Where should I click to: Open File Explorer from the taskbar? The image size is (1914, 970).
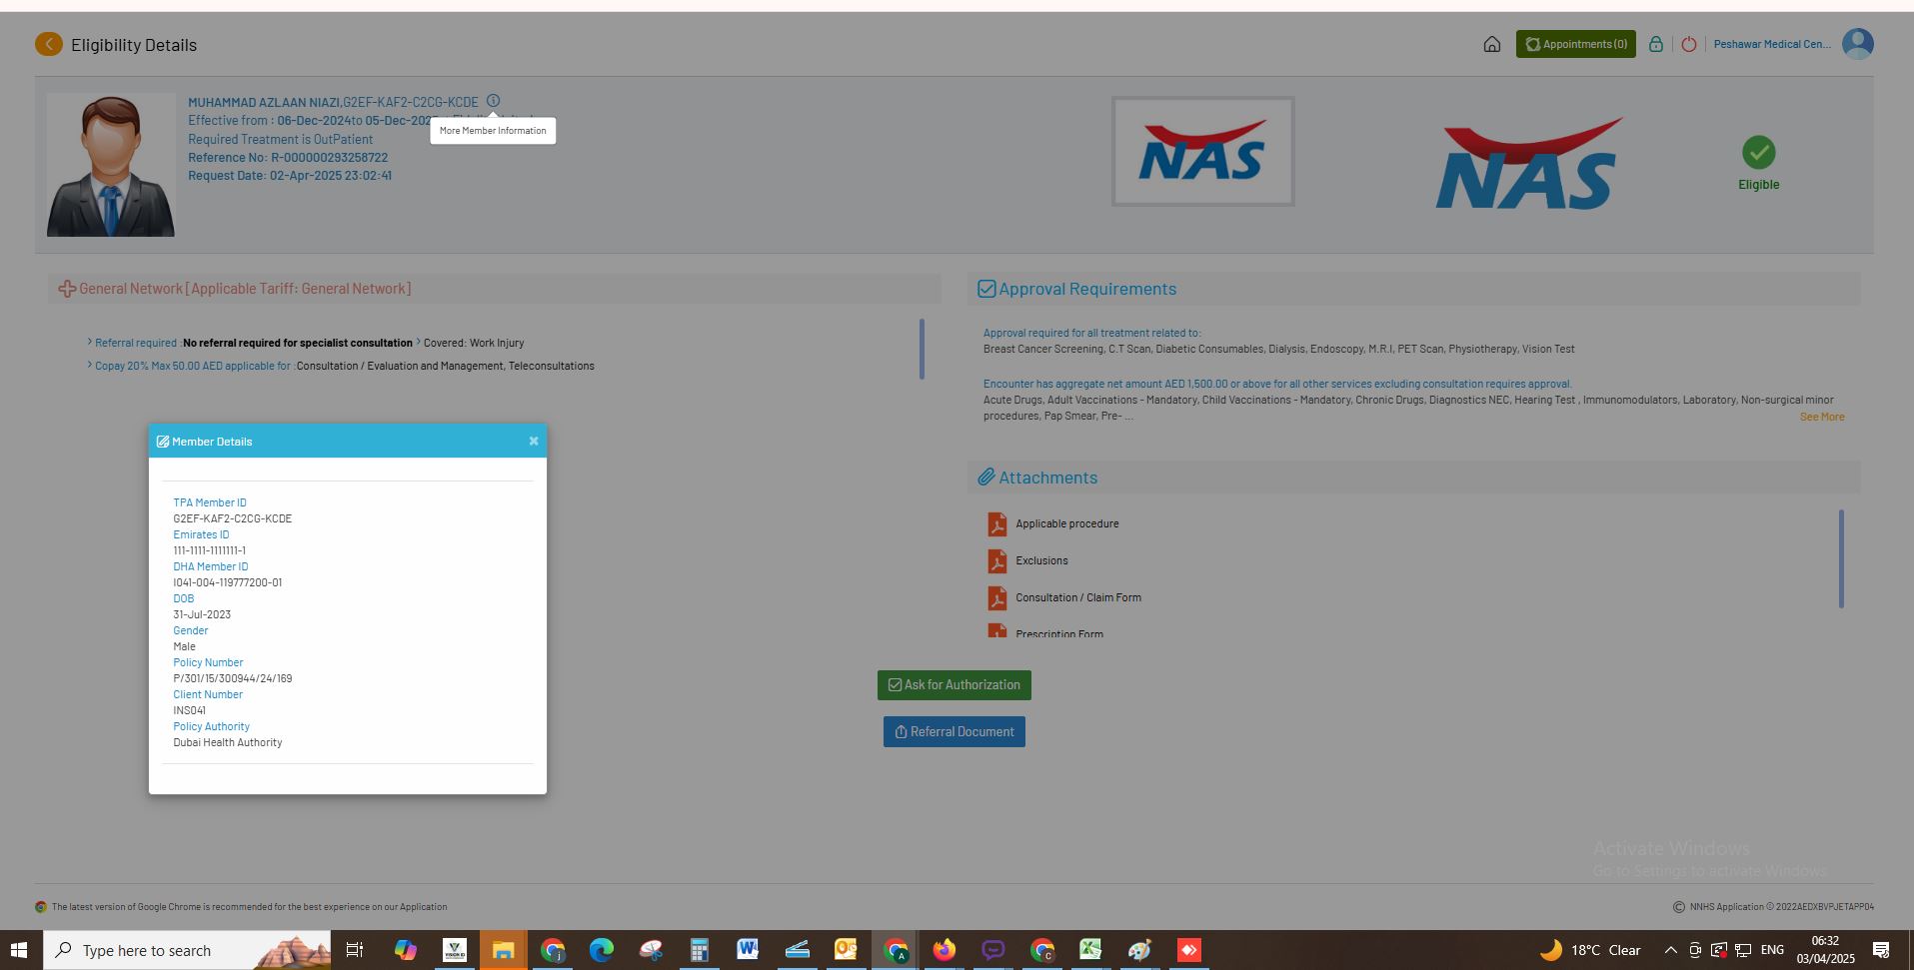[503, 950]
